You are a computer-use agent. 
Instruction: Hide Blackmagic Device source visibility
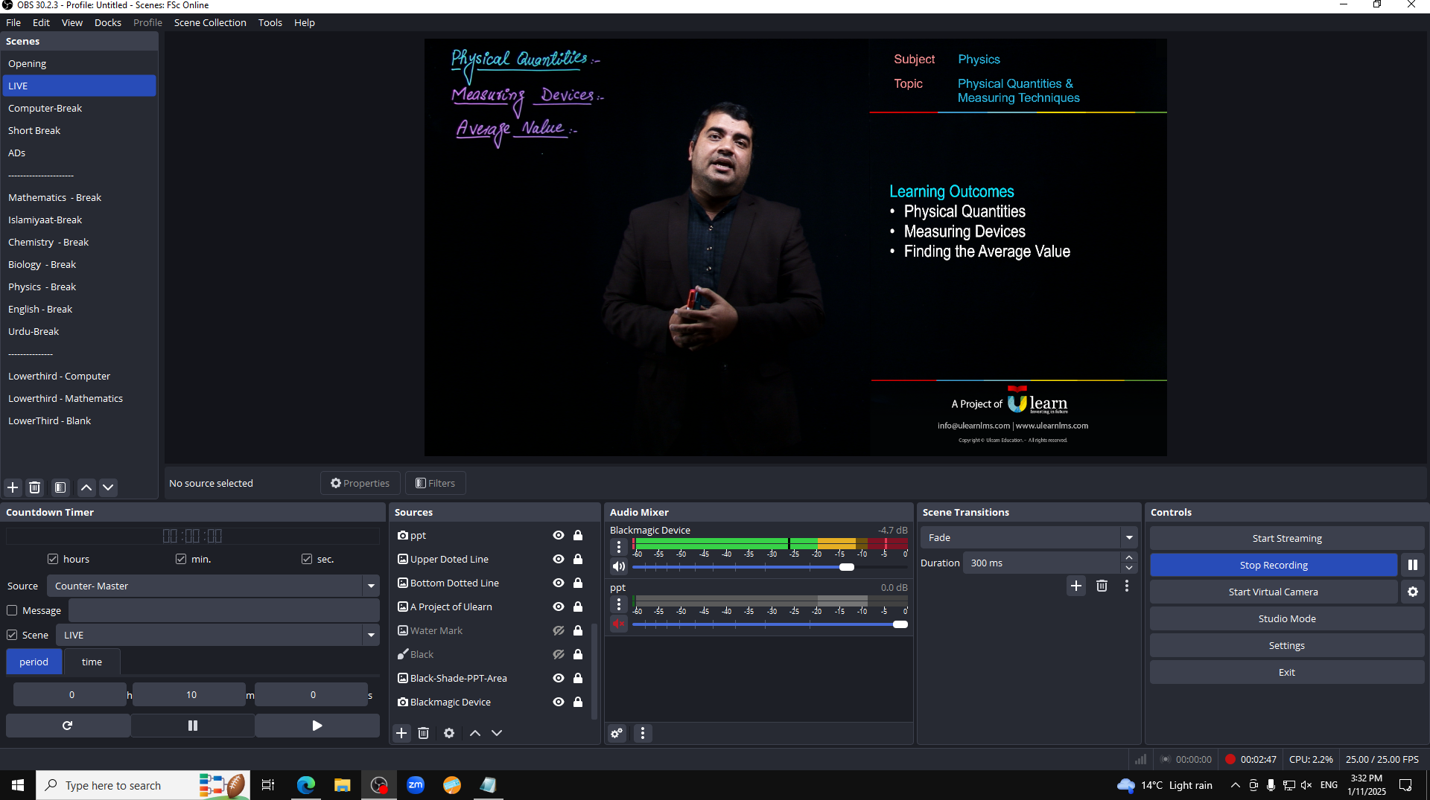[x=558, y=702]
